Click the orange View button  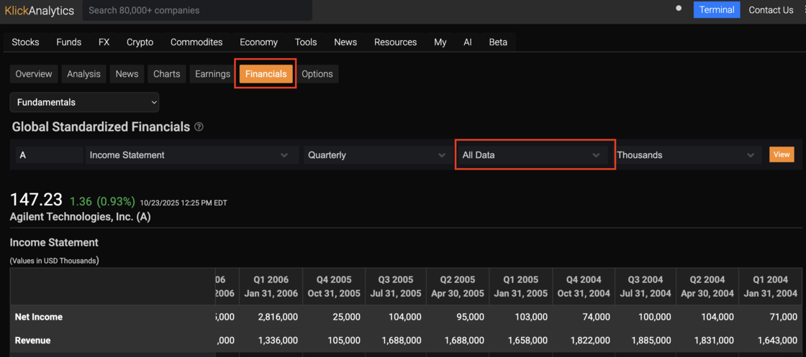point(782,154)
